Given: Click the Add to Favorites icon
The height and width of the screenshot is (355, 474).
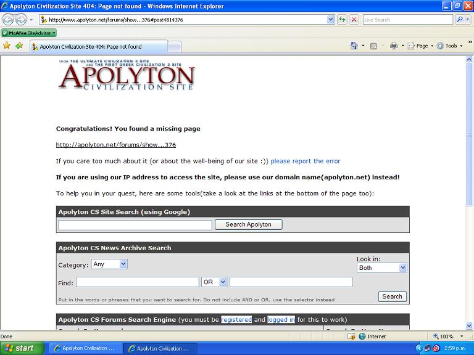Looking at the screenshot, I should 19,46.
